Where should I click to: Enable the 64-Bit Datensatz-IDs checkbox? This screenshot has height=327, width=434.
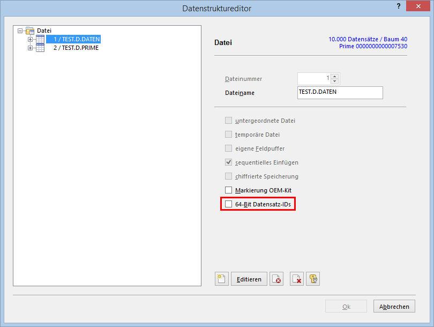click(x=229, y=204)
